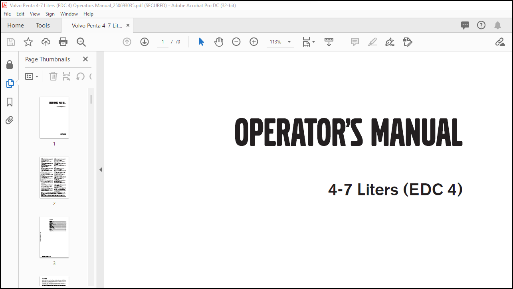Click the page number input field
The height and width of the screenshot is (289, 513).
(x=163, y=42)
